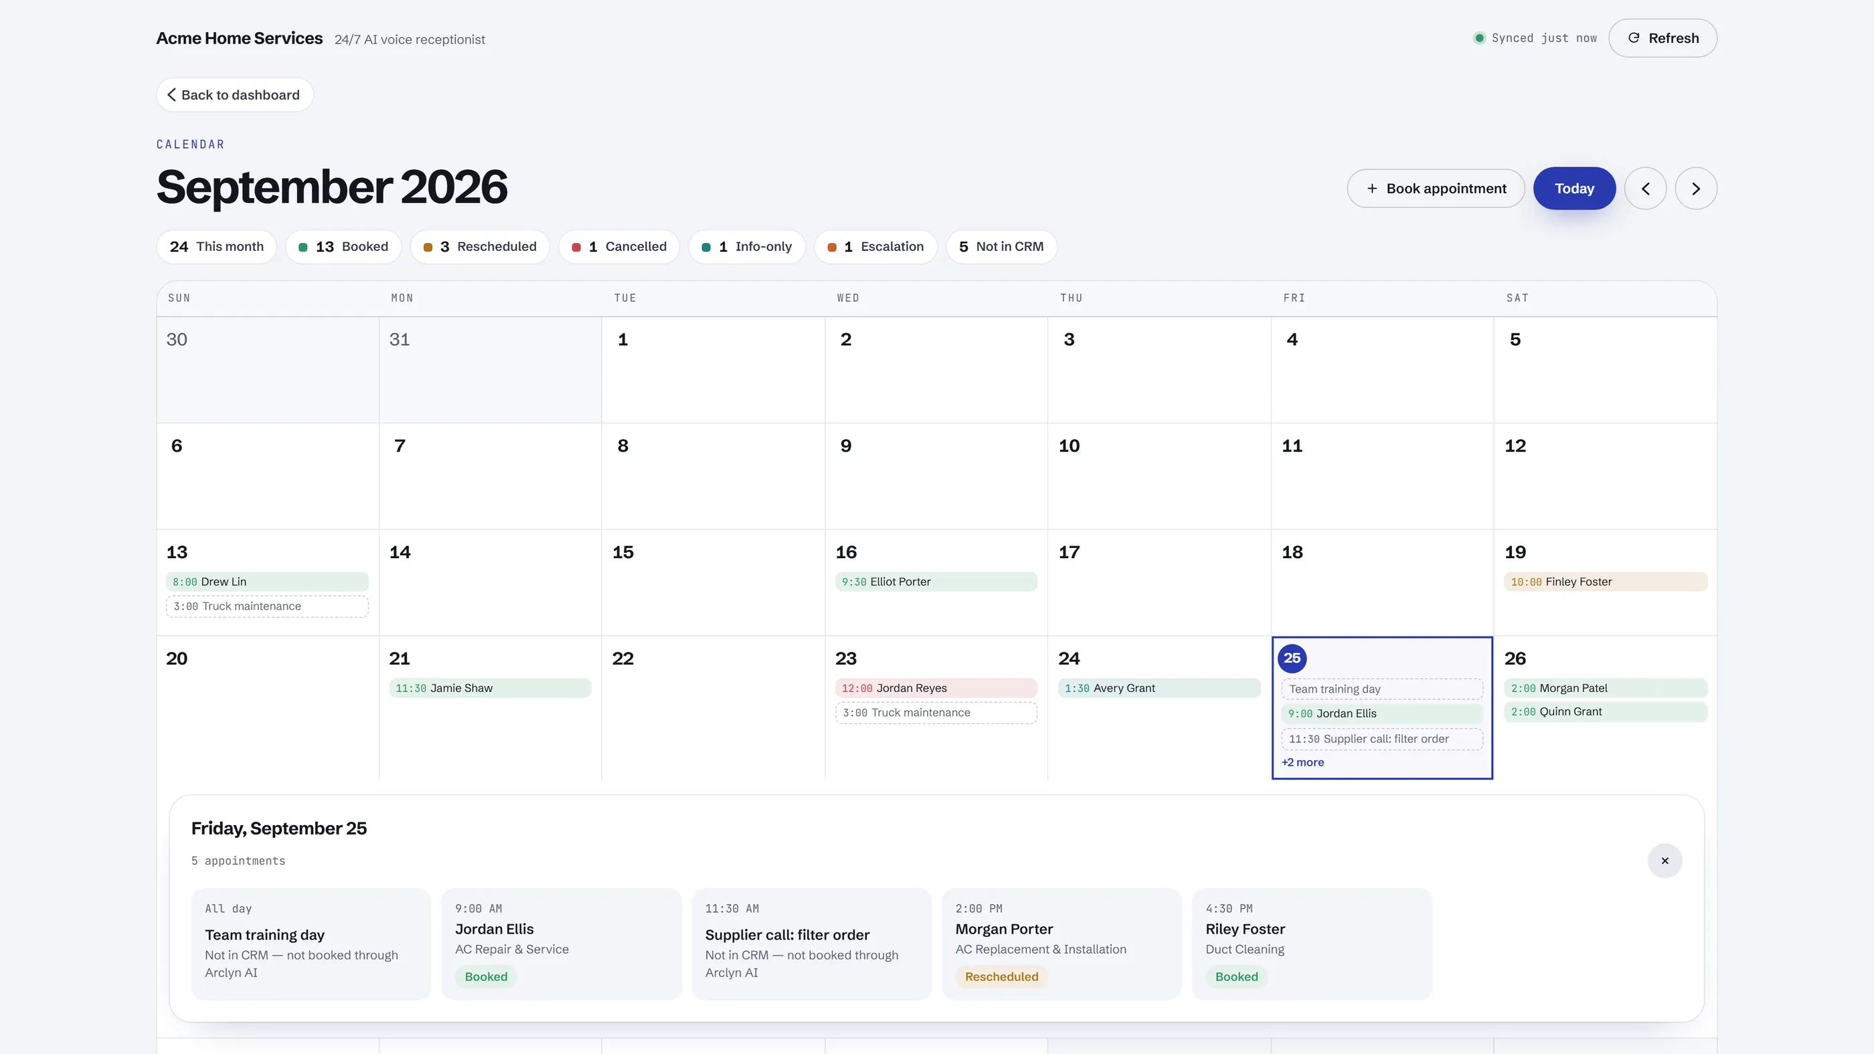This screenshot has height=1054, width=1874.
Task: Click the '5 appointments' count text
Action: click(239, 861)
